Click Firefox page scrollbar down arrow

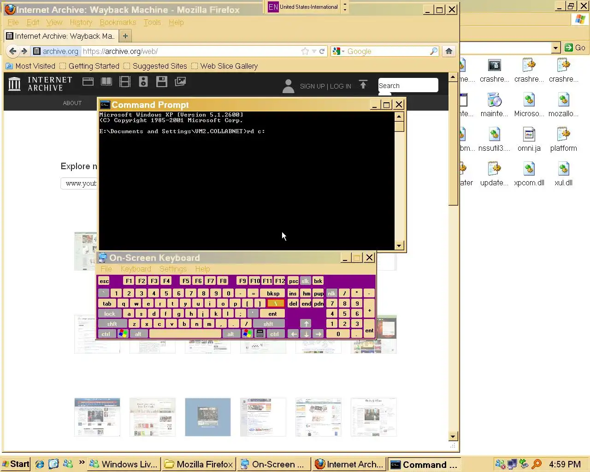click(453, 437)
